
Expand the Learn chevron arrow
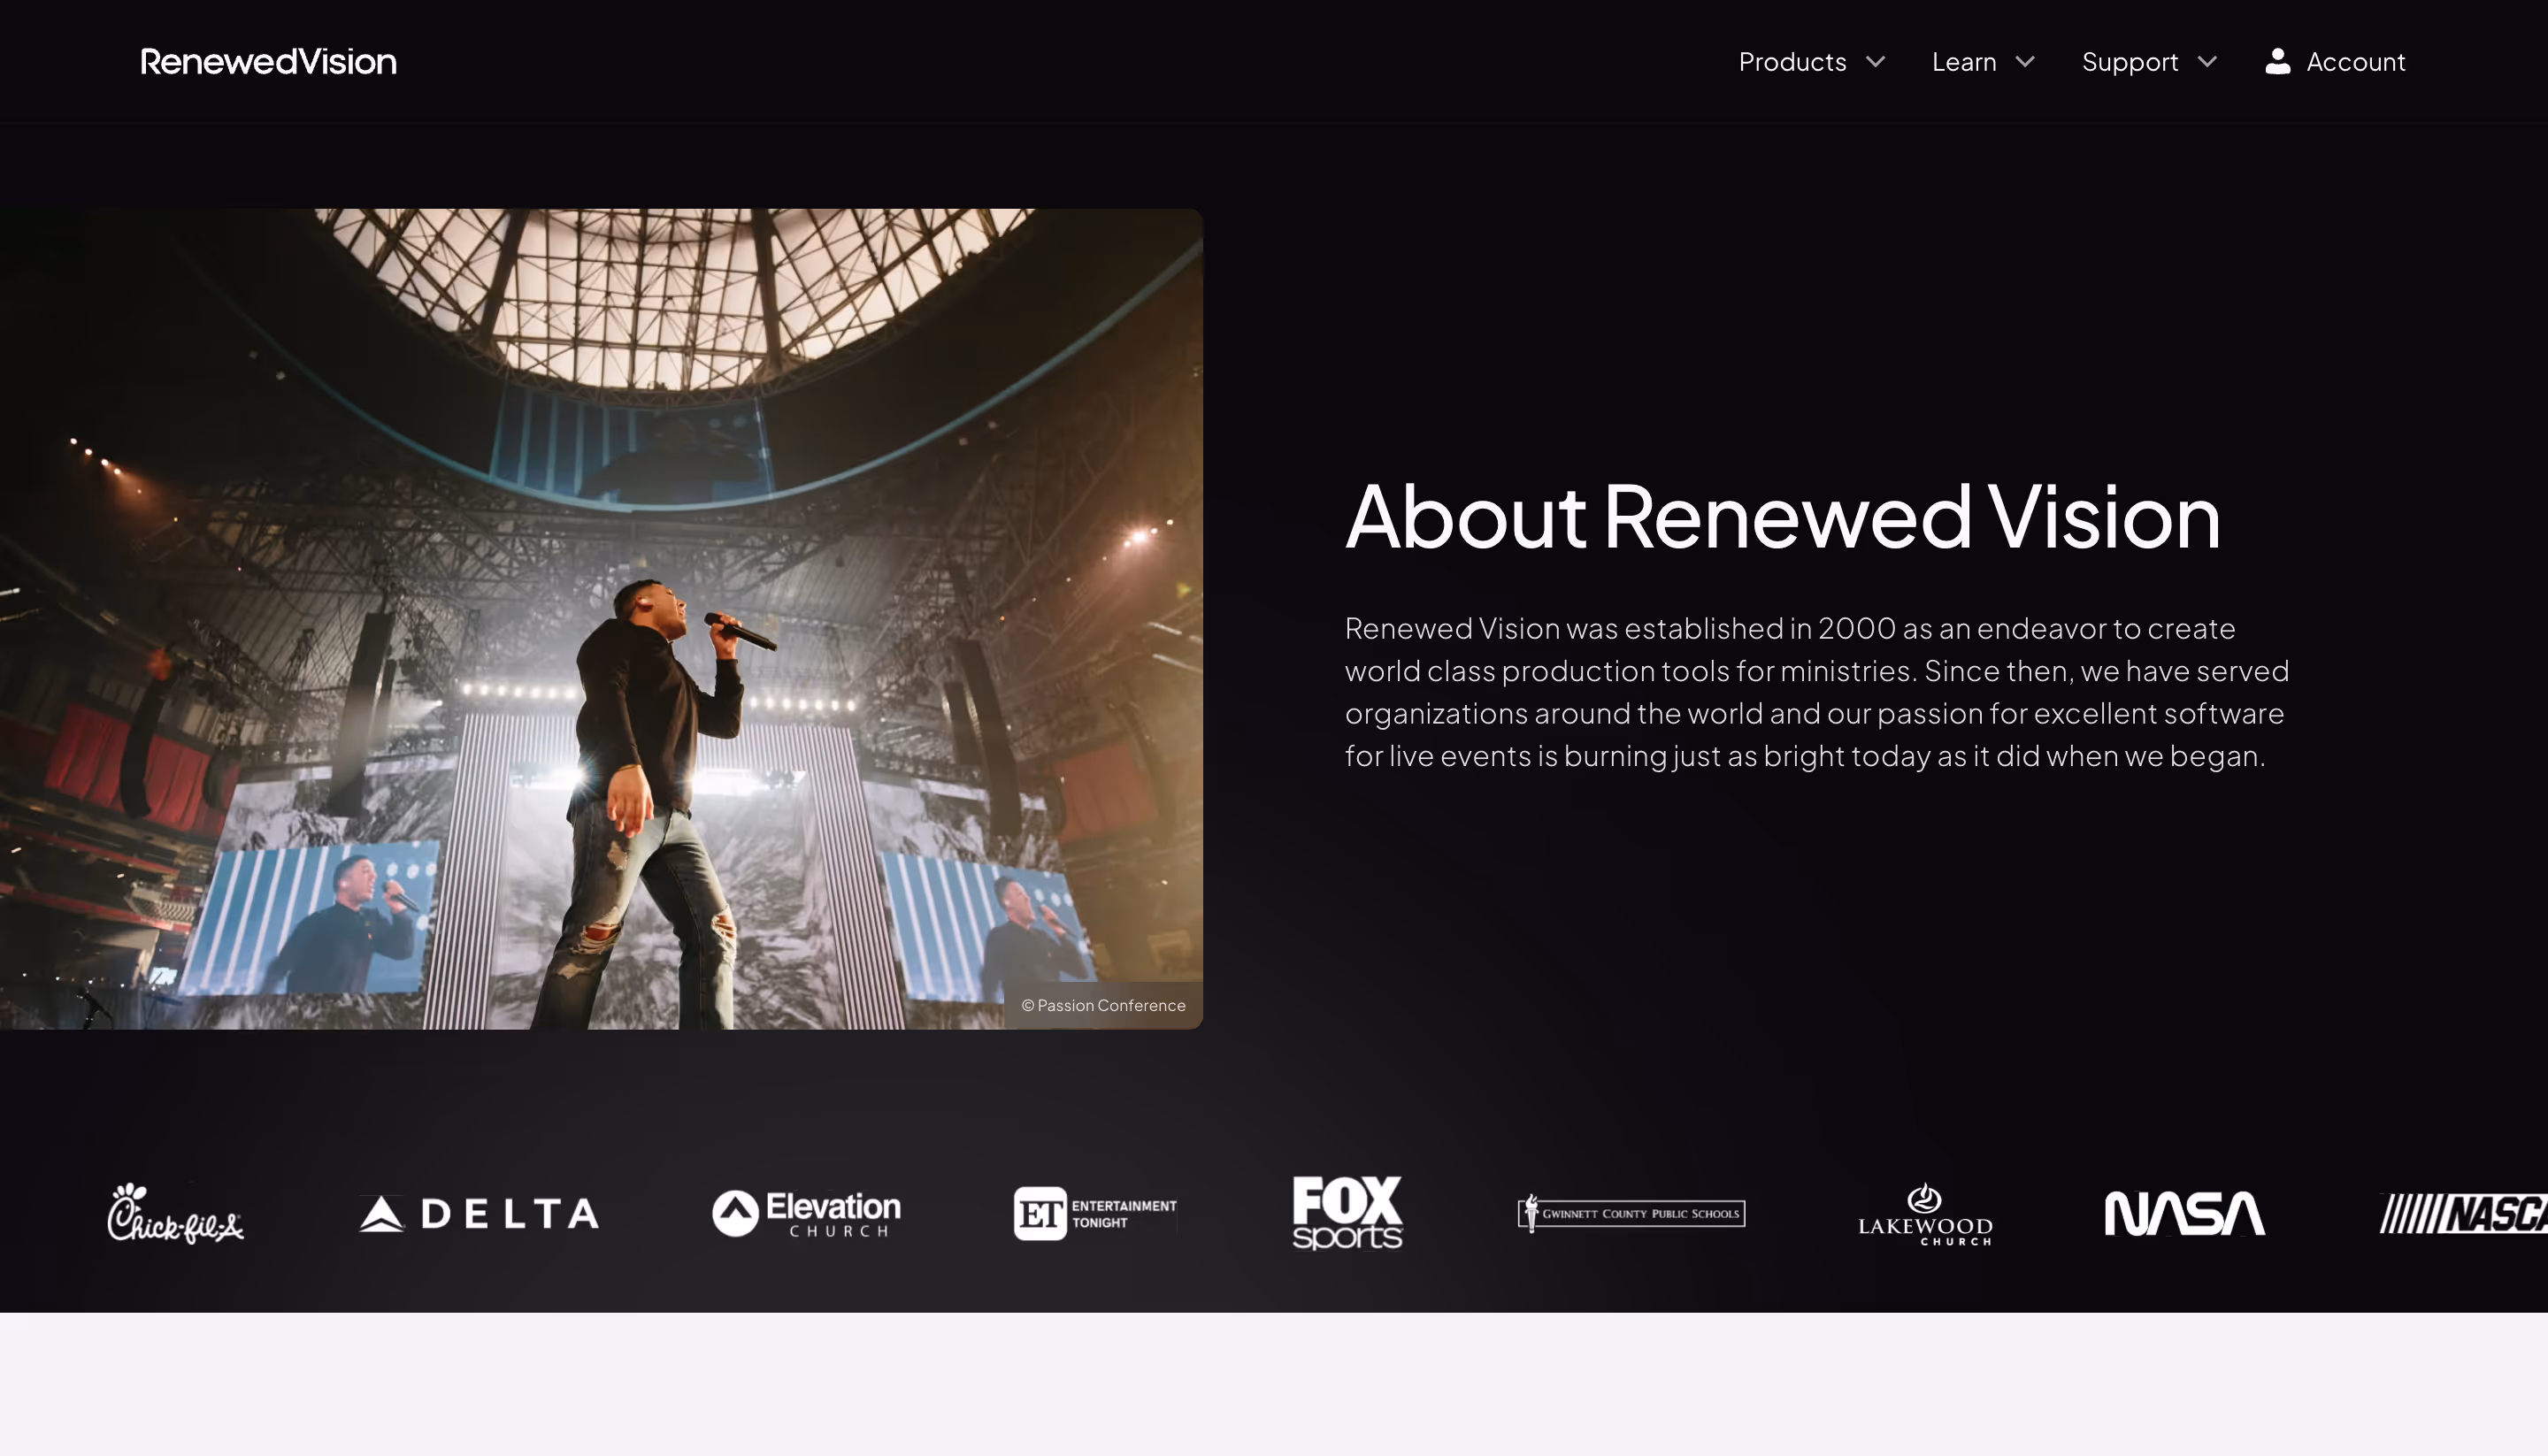[x=2025, y=62]
